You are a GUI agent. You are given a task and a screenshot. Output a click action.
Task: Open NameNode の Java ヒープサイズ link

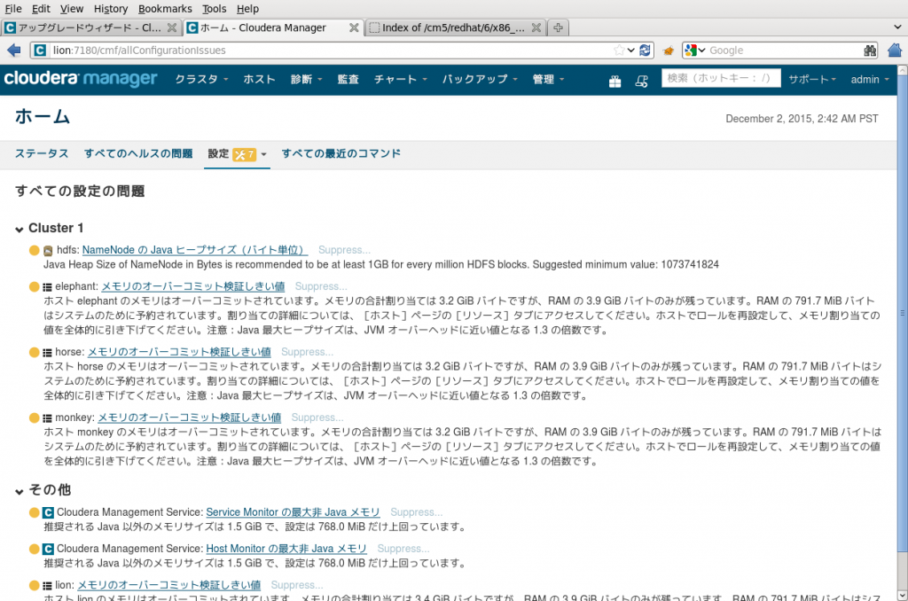point(194,250)
